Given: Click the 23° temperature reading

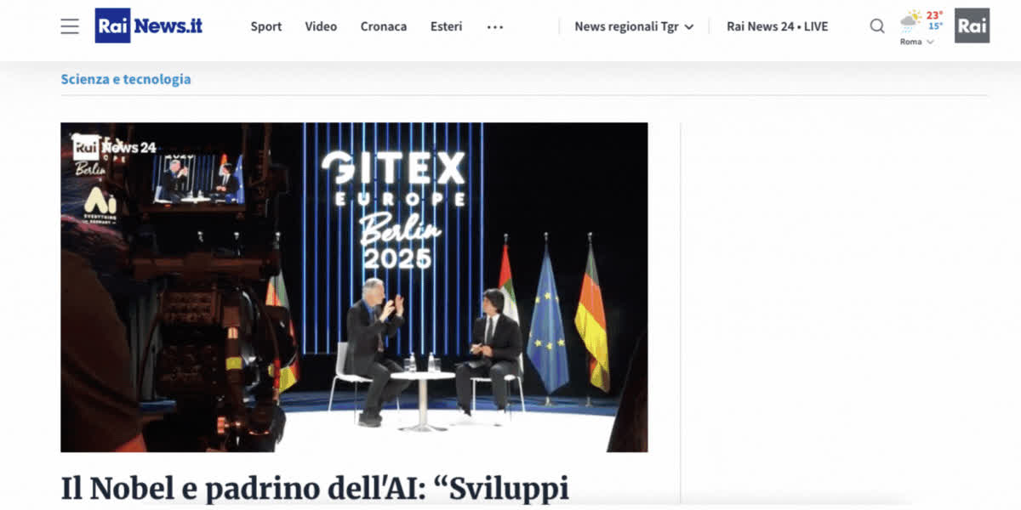Looking at the screenshot, I should (934, 15).
